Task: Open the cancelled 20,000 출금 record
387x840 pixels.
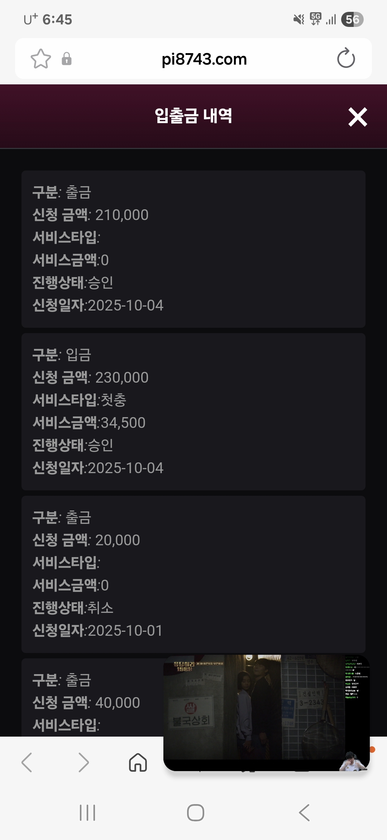Action: click(x=193, y=574)
